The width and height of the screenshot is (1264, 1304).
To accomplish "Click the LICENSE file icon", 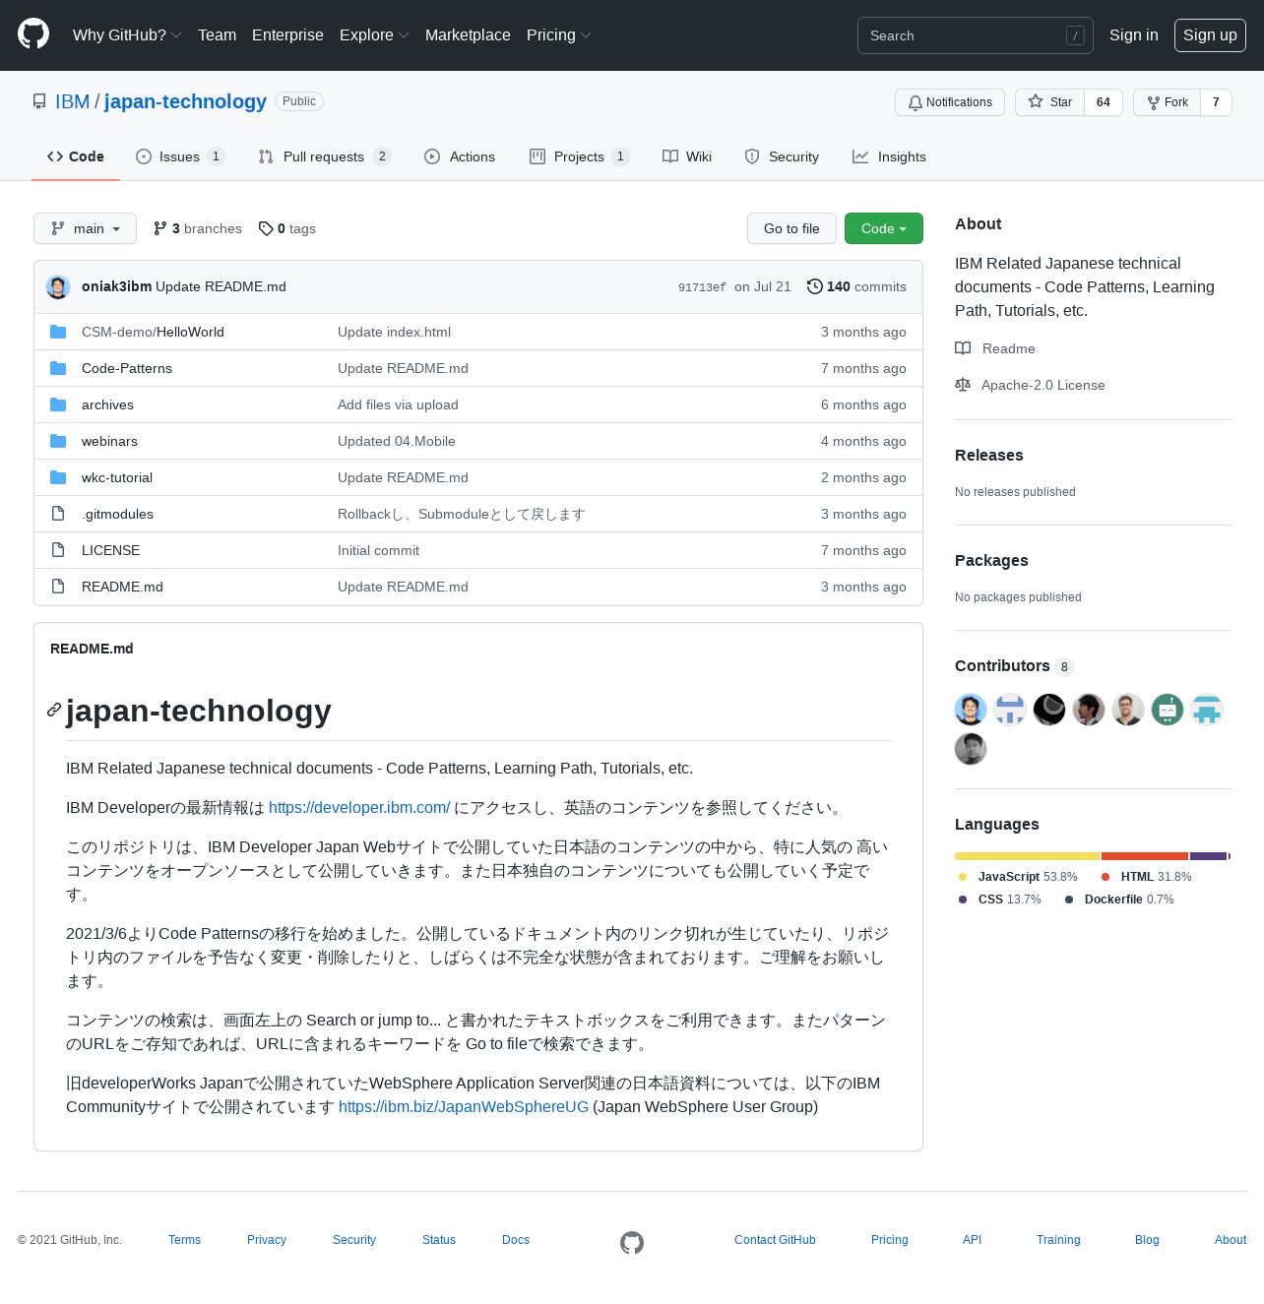I will 58,550.
